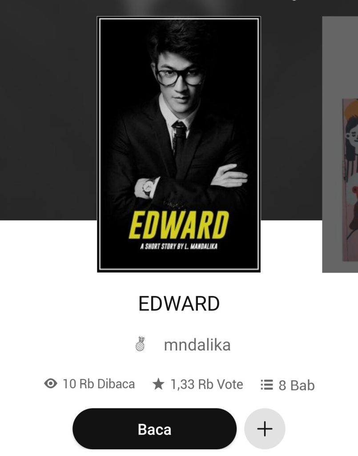The height and width of the screenshot is (456, 358).
Task: Add story to library with plus button
Action: (x=265, y=429)
